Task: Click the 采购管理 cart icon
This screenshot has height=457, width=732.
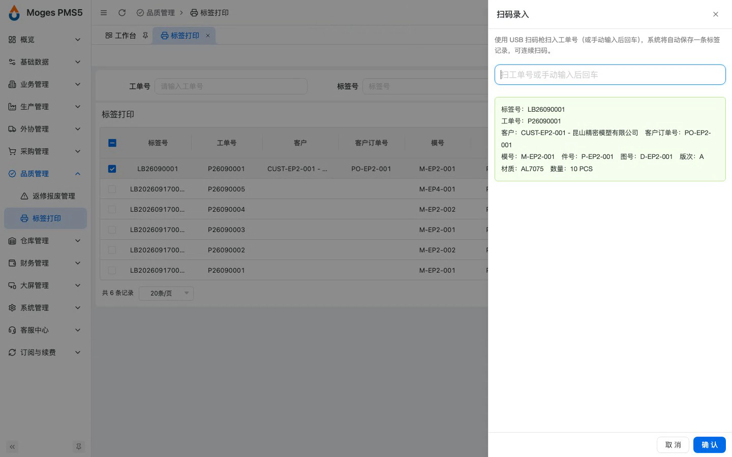Action: (x=12, y=151)
